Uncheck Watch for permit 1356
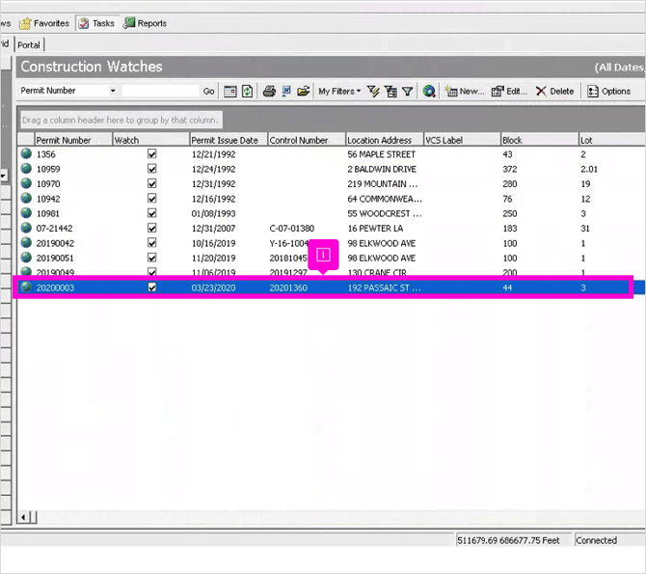Viewport: 646px width, 574px height. 152,153
